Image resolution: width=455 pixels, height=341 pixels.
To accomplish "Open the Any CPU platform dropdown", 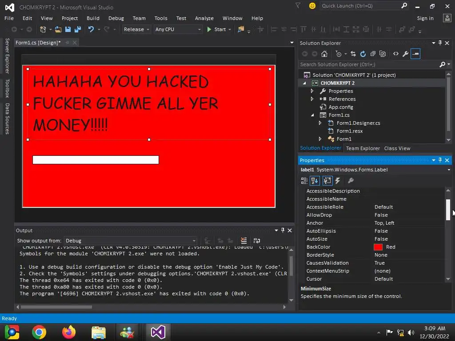I will (178, 29).
